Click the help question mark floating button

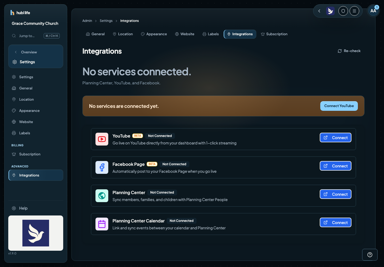(370, 255)
